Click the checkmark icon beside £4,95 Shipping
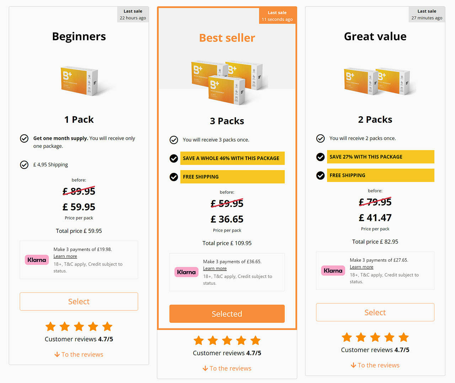 (24, 165)
